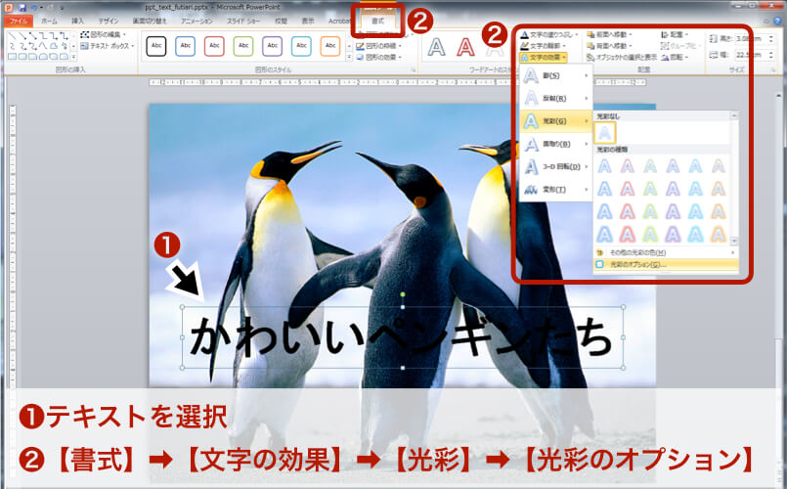Switch to the Acrobat tab

click(339, 22)
